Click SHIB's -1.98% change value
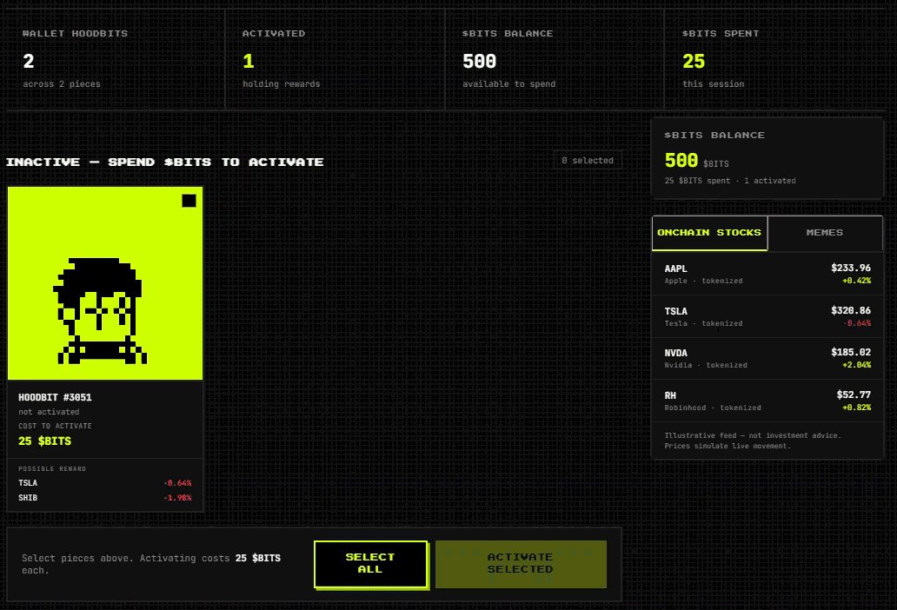The image size is (897, 610). coord(177,498)
